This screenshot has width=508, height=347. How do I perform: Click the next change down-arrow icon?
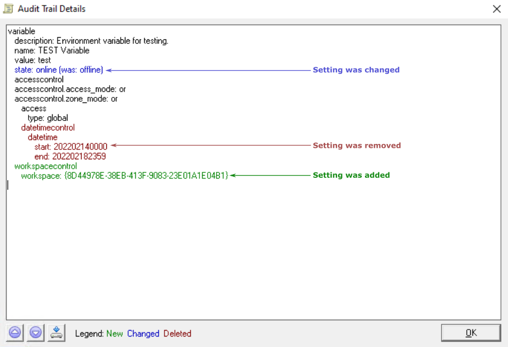click(35, 333)
